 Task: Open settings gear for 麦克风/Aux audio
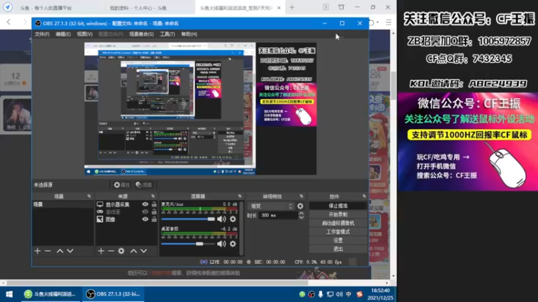[x=233, y=219]
